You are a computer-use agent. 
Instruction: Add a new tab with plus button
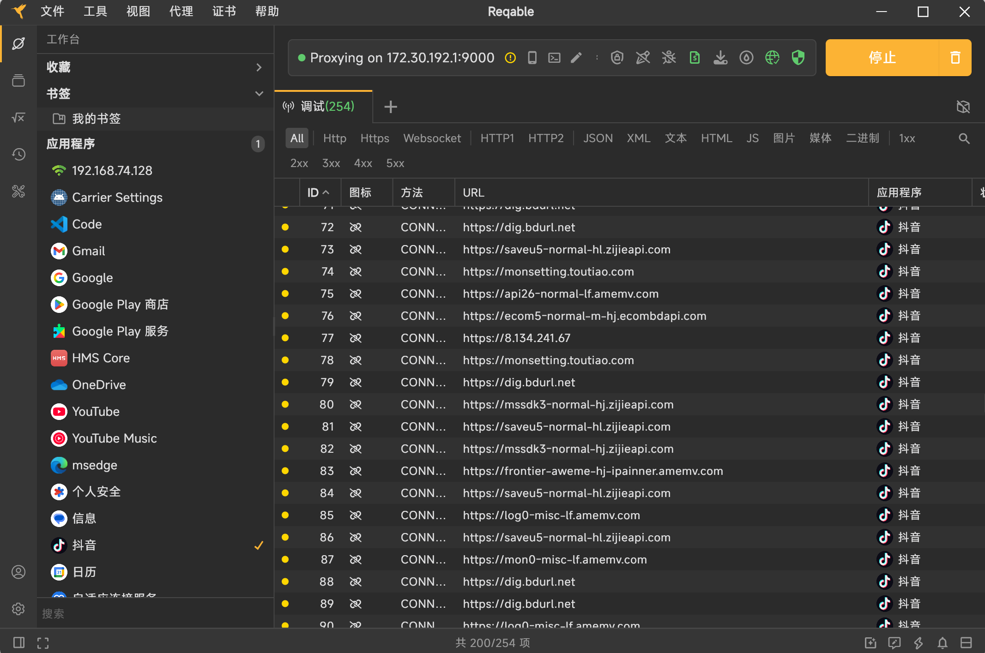[391, 107]
